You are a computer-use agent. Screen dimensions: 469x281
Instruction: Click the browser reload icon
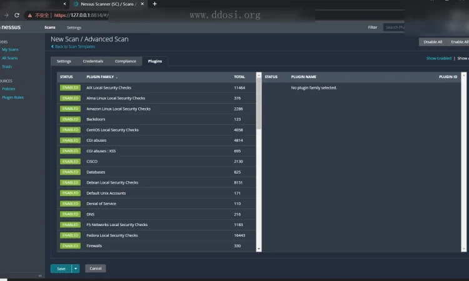click(x=17, y=15)
